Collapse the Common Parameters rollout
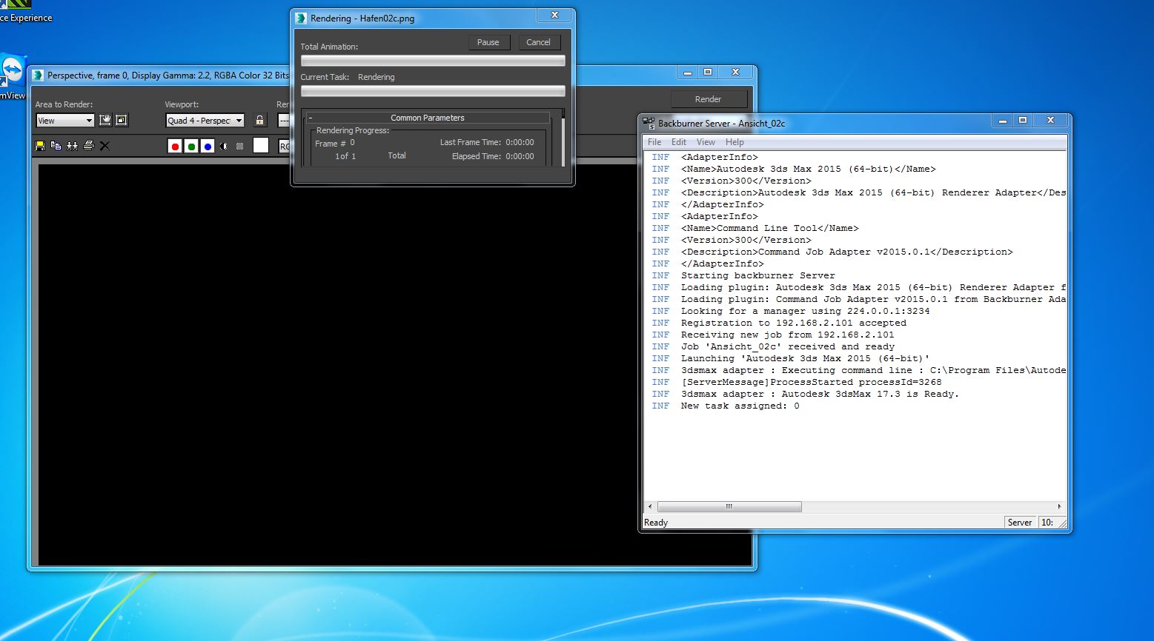This screenshot has height=641, width=1154. click(428, 118)
